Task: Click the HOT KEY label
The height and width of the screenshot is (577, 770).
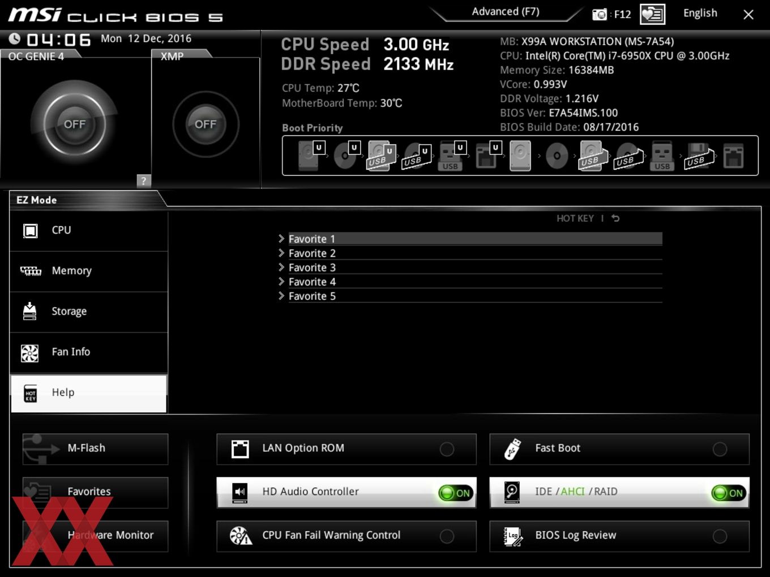Action: [x=575, y=218]
